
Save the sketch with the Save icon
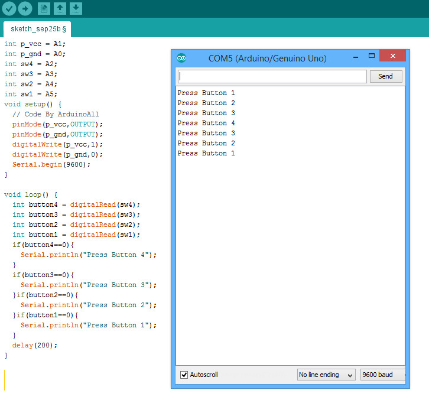[76, 8]
